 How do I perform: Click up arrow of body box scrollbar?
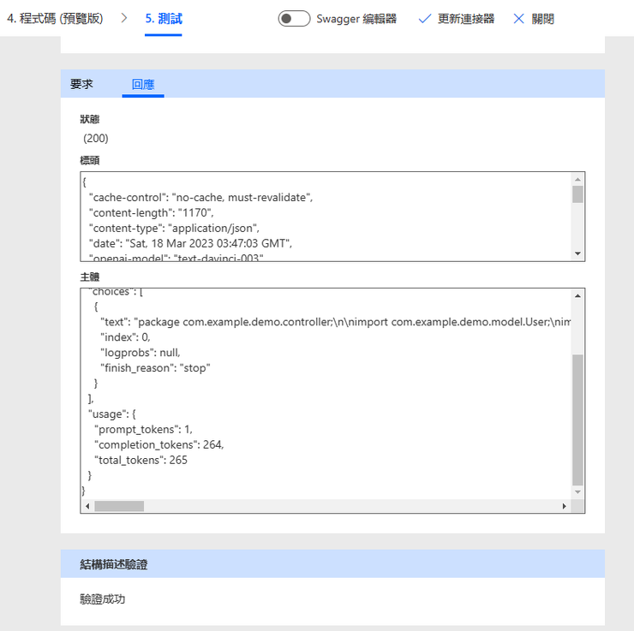[577, 295]
